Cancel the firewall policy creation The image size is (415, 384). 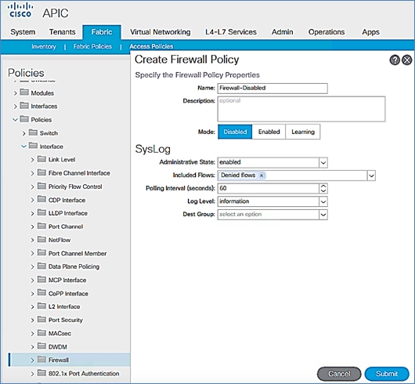tap(339, 374)
